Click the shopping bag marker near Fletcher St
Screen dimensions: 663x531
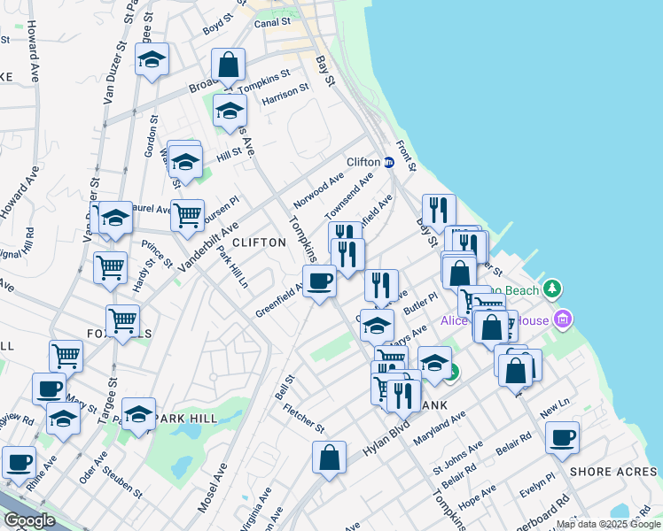pyautogui.click(x=329, y=458)
